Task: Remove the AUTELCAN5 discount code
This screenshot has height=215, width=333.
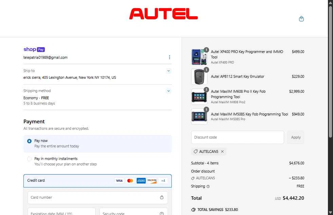Action: [222, 151]
